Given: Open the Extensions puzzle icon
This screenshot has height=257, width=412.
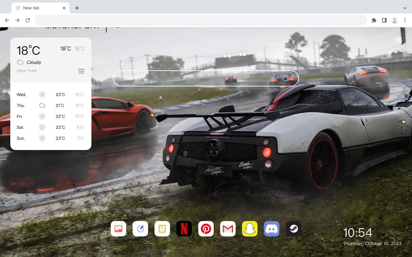Looking at the screenshot, I should point(374,20).
